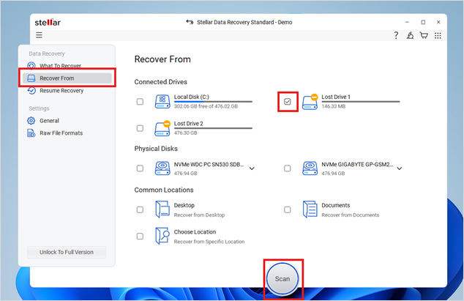
Task: Click the Choose Location icon
Action: 162,236
